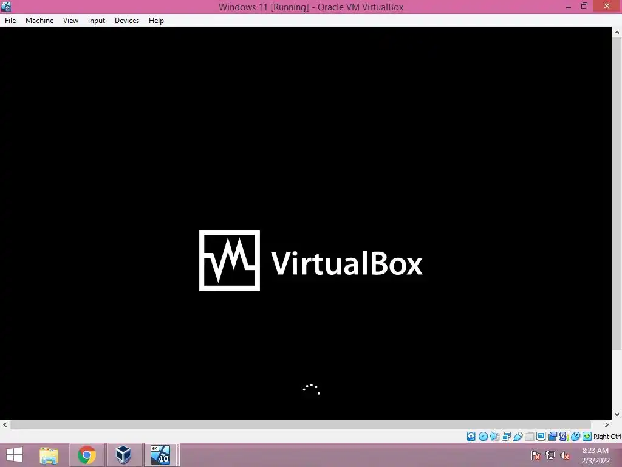Click the Right Ctrl host key label
The width and height of the screenshot is (622, 467).
click(607, 437)
